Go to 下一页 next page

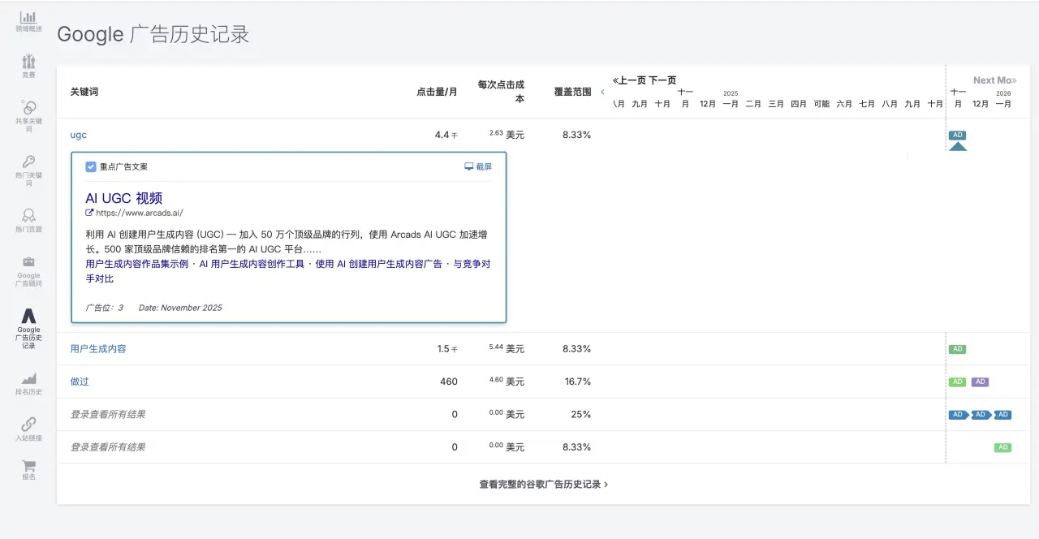tap(662, 80)
